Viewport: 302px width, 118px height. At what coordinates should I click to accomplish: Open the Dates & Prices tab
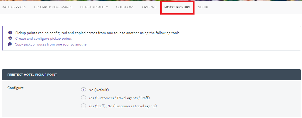(14, 7)
